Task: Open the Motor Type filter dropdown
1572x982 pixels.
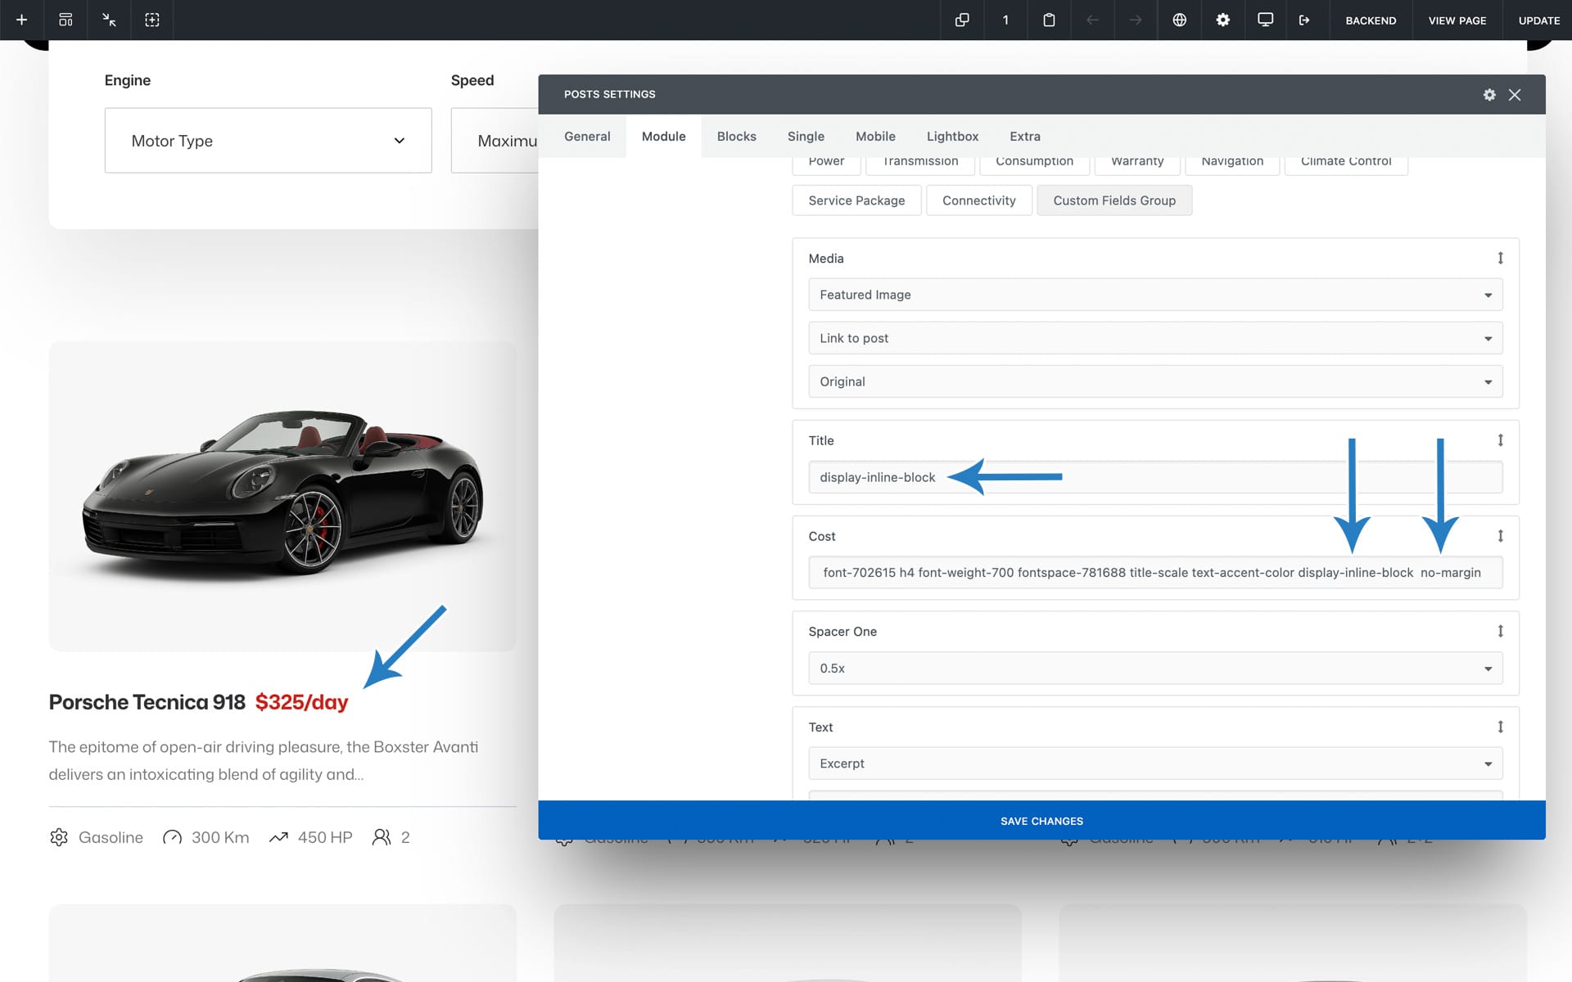Action: (x=268, y=141)
